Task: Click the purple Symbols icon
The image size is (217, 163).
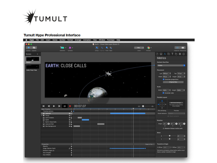Action: (x=70, y=48)
